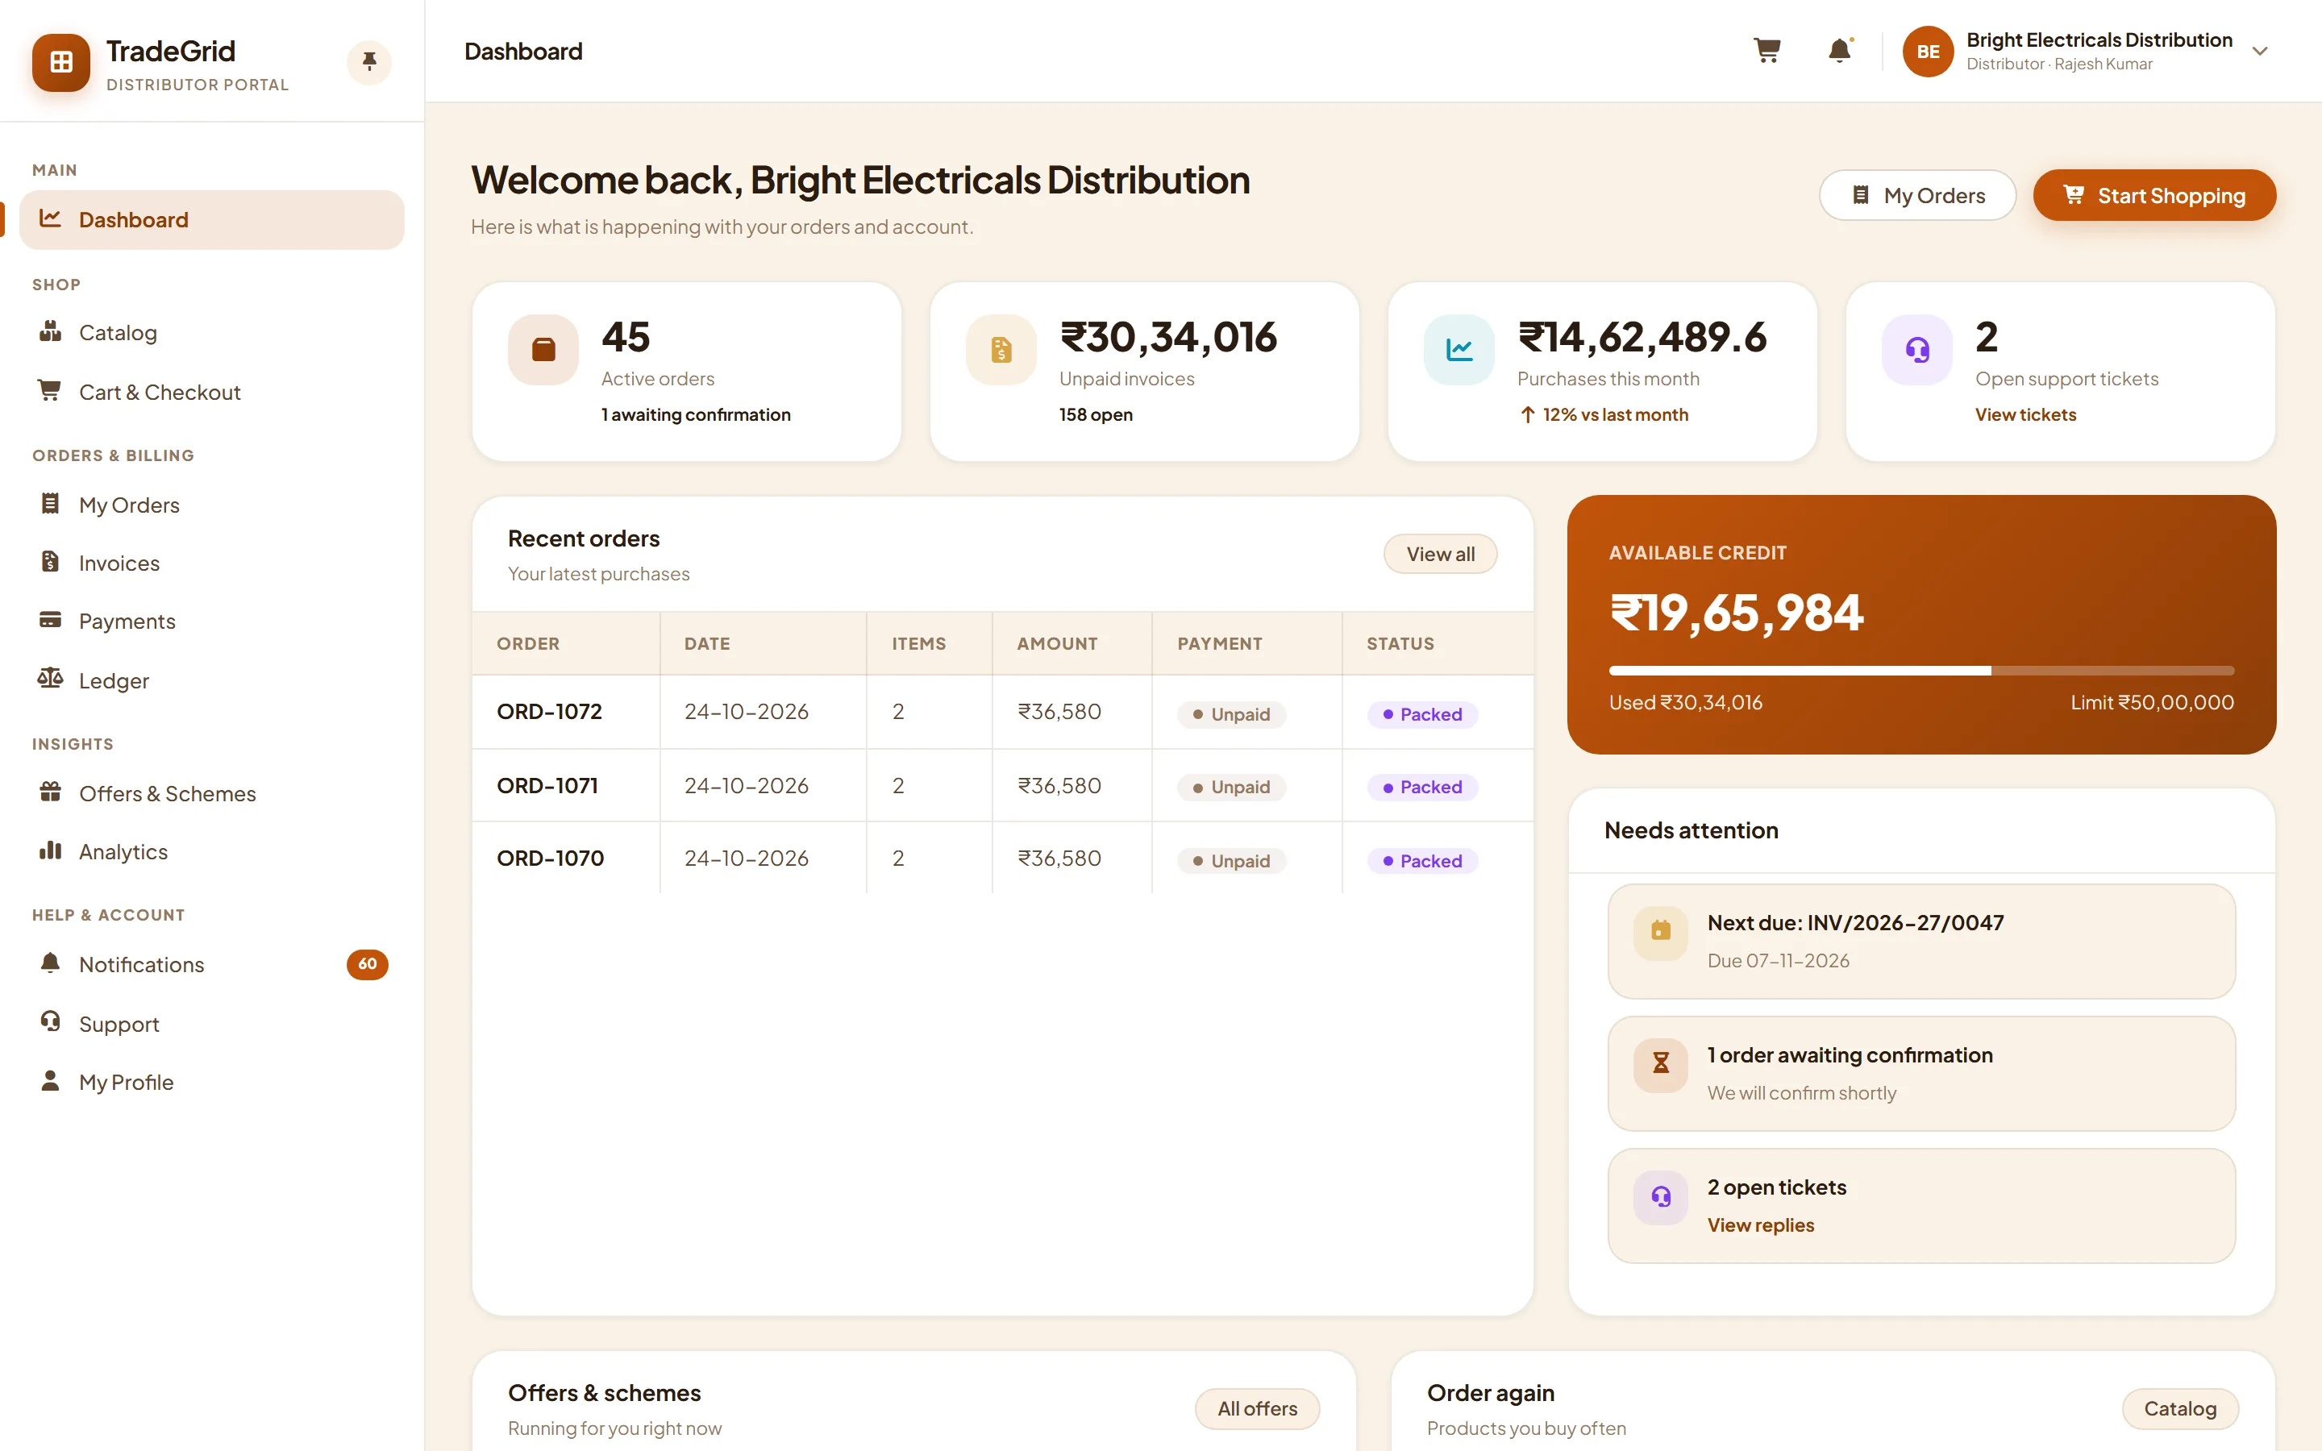Click the Open support tickets headset icon
The height and width of the screenshot is (1451, 2322).
[1917, 349]
